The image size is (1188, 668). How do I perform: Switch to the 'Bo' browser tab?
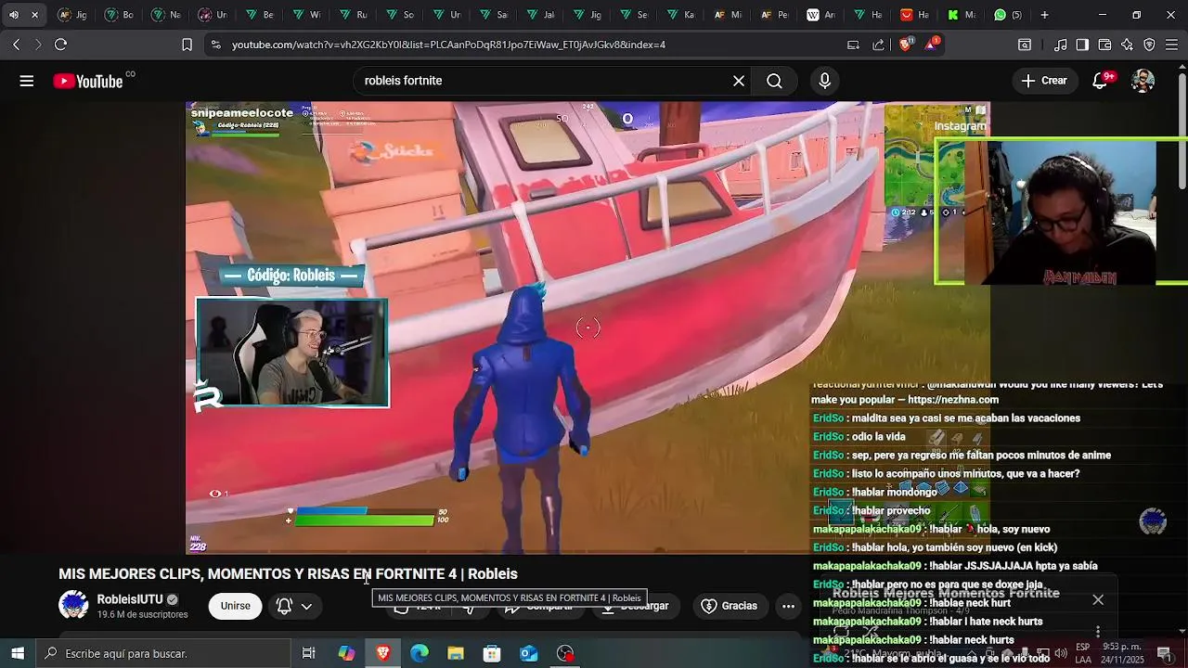pyautogui.click(x=120, y=15)
